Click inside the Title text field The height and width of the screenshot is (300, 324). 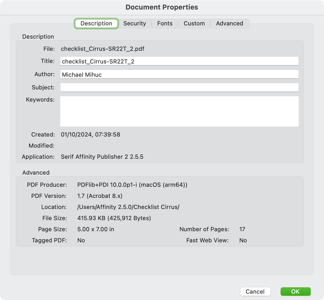click(179, 61)
